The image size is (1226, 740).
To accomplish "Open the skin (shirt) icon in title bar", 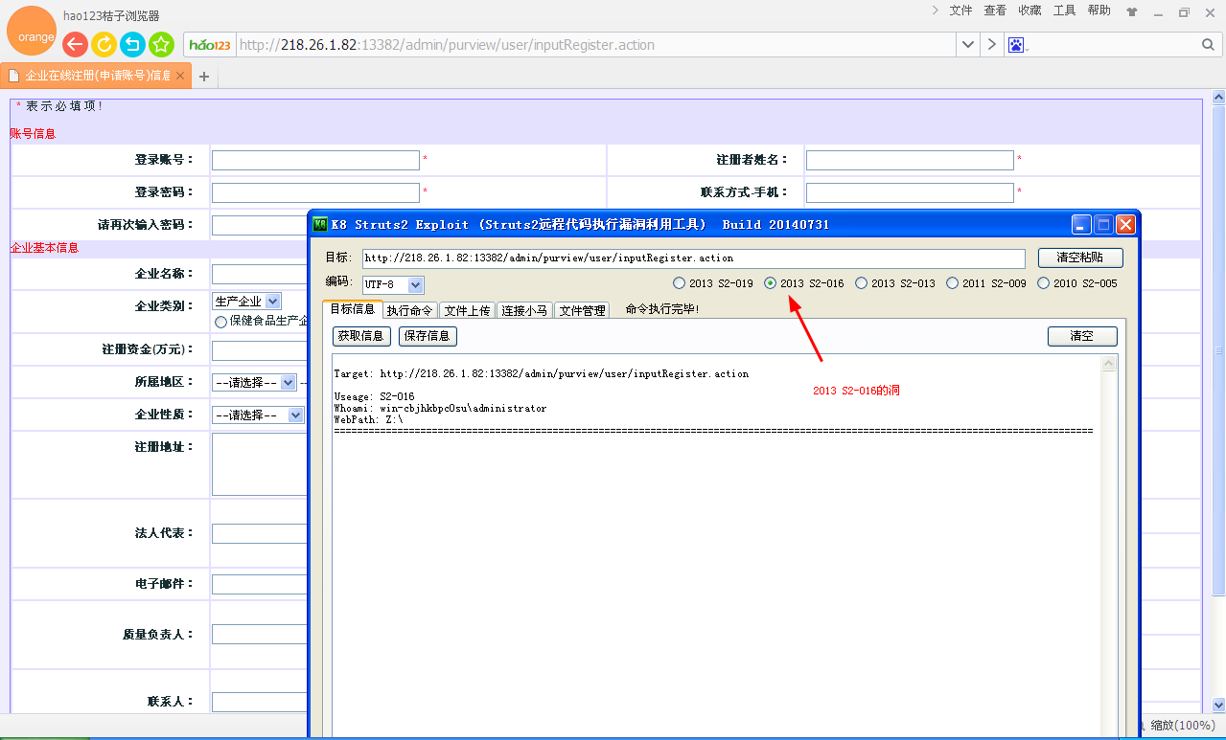I will tap(1132, 12).
